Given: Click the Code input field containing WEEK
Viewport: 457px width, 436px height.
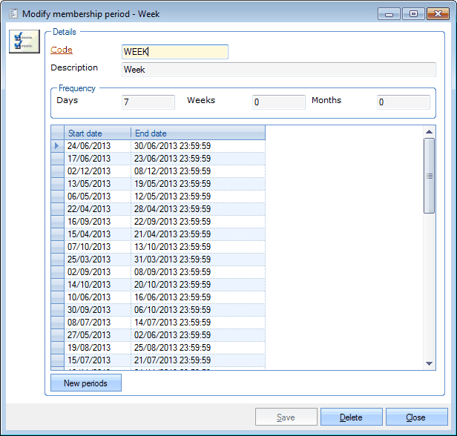Looking at the screenshot, I should (x=174, y=52).
